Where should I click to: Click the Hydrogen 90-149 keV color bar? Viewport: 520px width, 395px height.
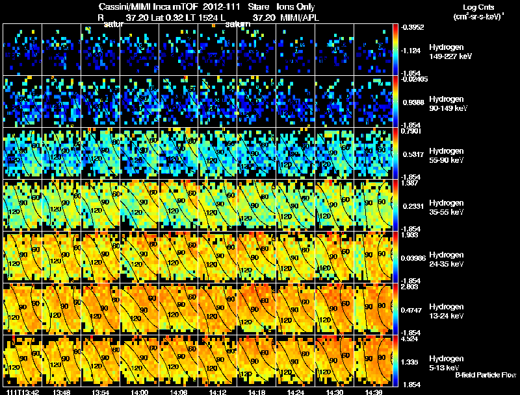(x=395, y=102)
